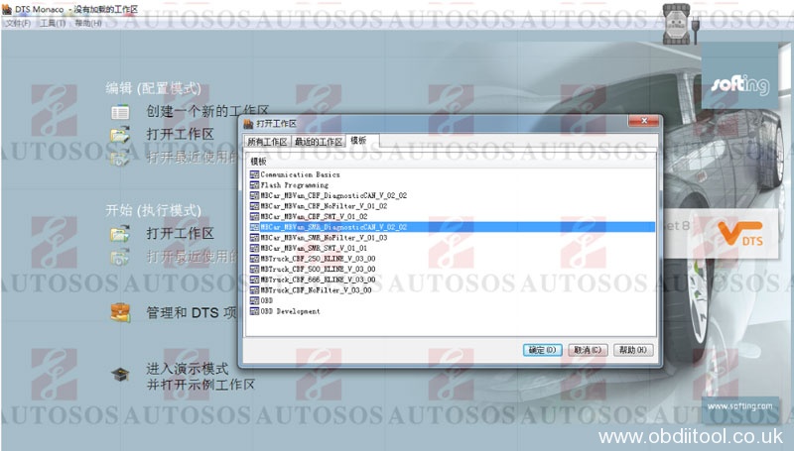Click the 取消(C) button
794x451 pixels.
(588, 350)
